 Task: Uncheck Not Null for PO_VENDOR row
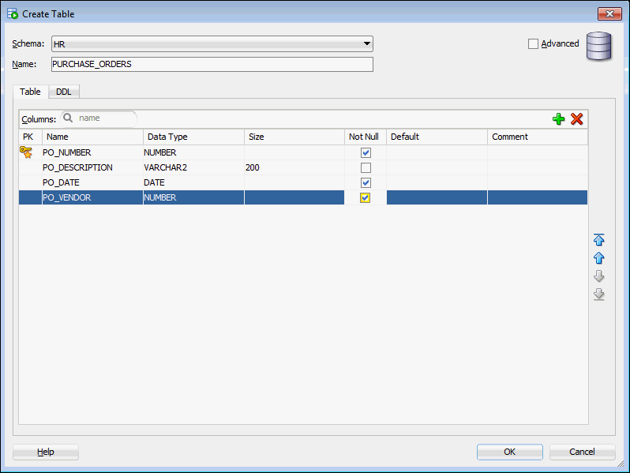[366, 197]
